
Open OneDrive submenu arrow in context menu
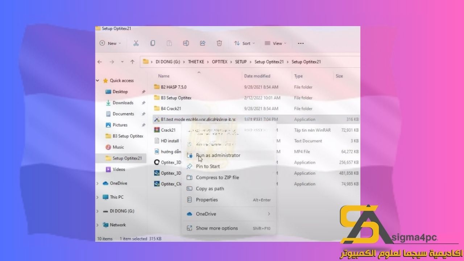click(x=269, y=214)
